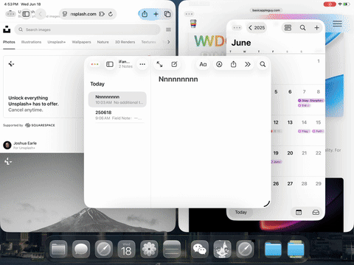Search the Calendar app
This screenshot has width=354, height=265.
302,28
